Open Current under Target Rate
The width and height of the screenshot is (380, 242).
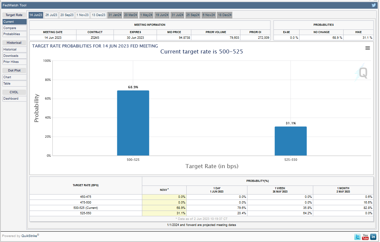pyautogui.click(x=15, y=22)
